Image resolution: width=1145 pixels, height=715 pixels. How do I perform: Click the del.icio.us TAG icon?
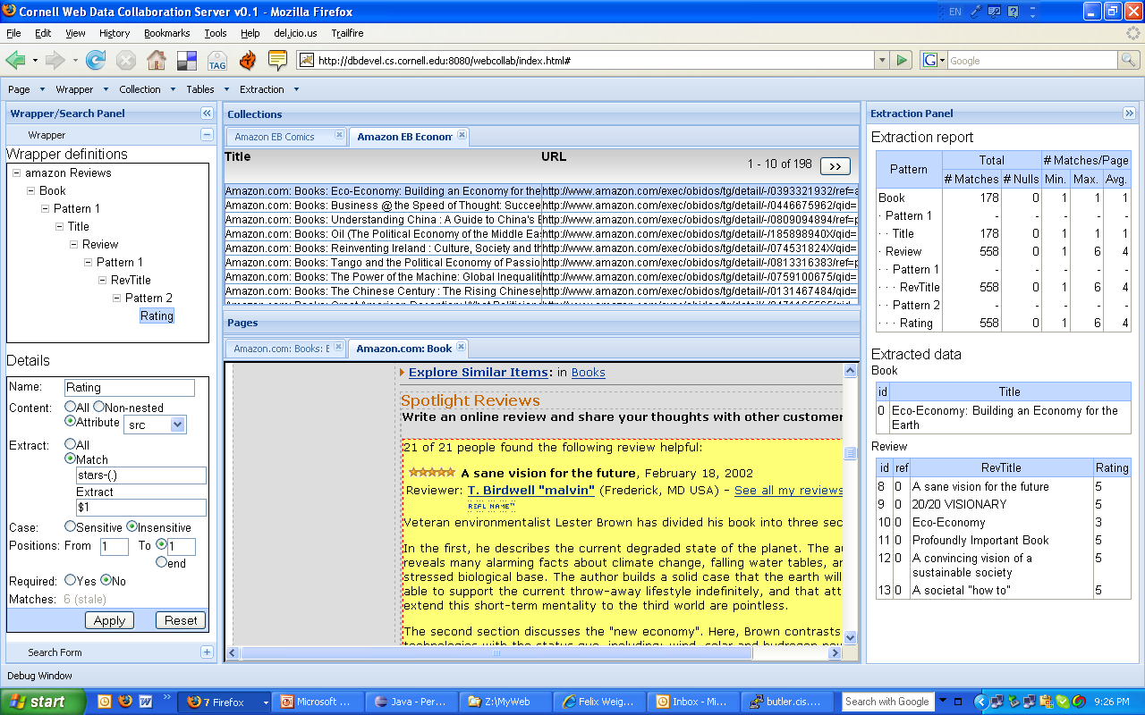click(216, 61)
